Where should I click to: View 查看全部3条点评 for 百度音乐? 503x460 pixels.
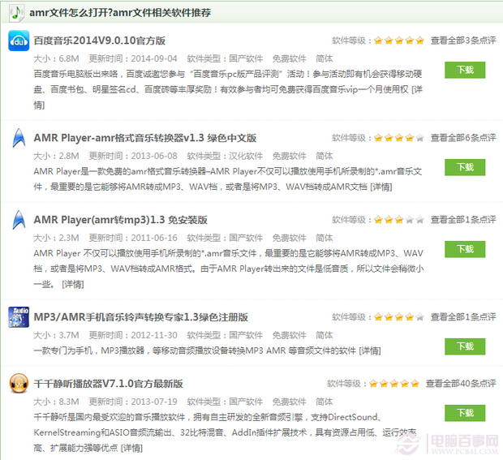463,41
